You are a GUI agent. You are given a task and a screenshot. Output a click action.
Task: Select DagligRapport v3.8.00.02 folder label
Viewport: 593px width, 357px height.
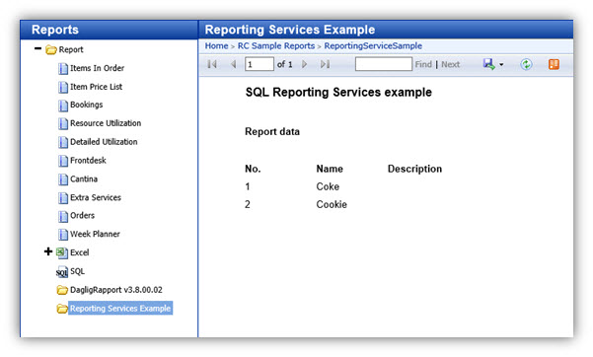[116, 290]
